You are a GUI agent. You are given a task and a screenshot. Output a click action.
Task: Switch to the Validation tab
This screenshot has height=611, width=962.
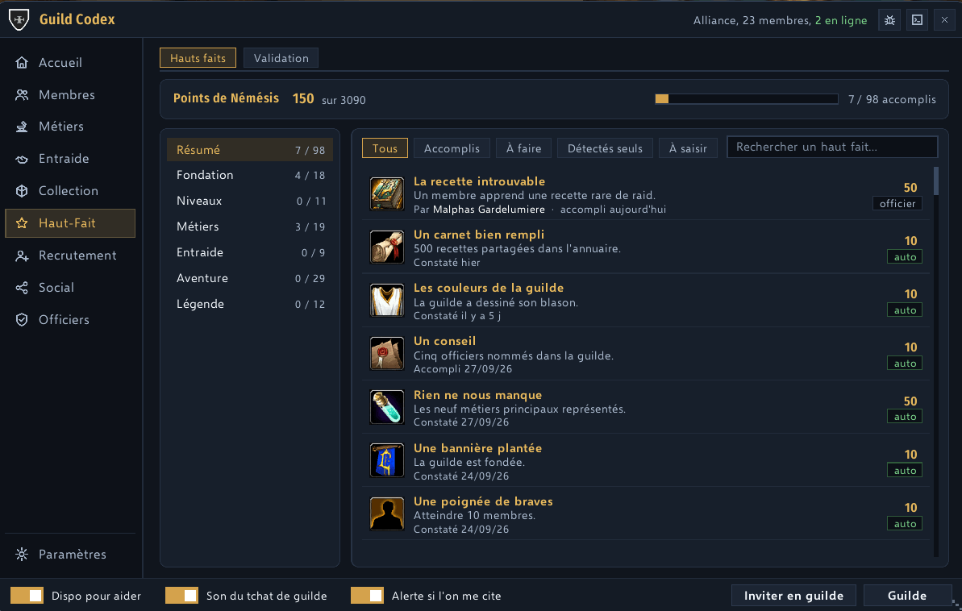click(x=281, y=58)
